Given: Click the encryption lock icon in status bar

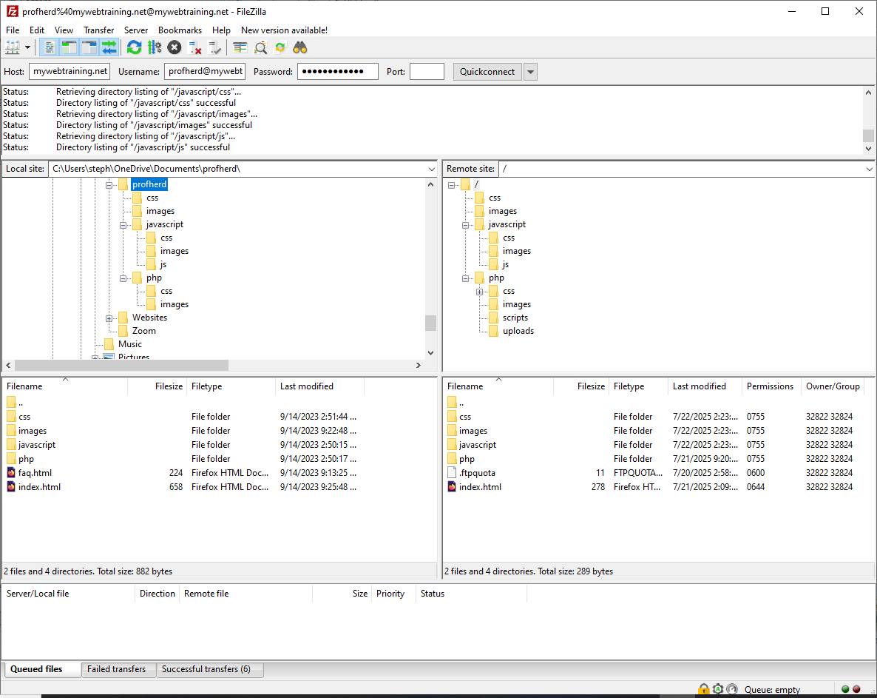Looking at the screenshot, I should tap(703, 689).
